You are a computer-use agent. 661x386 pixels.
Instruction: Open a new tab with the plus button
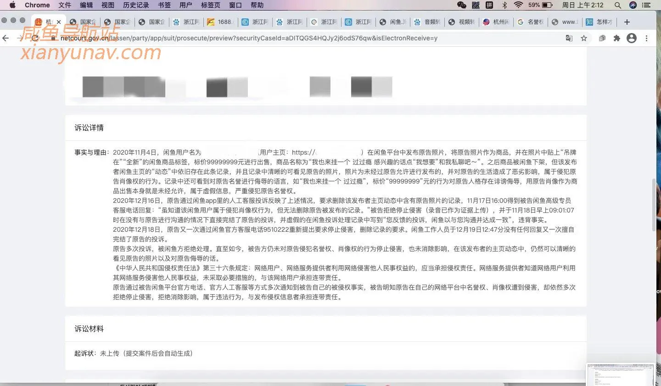[x=627, y=22]
